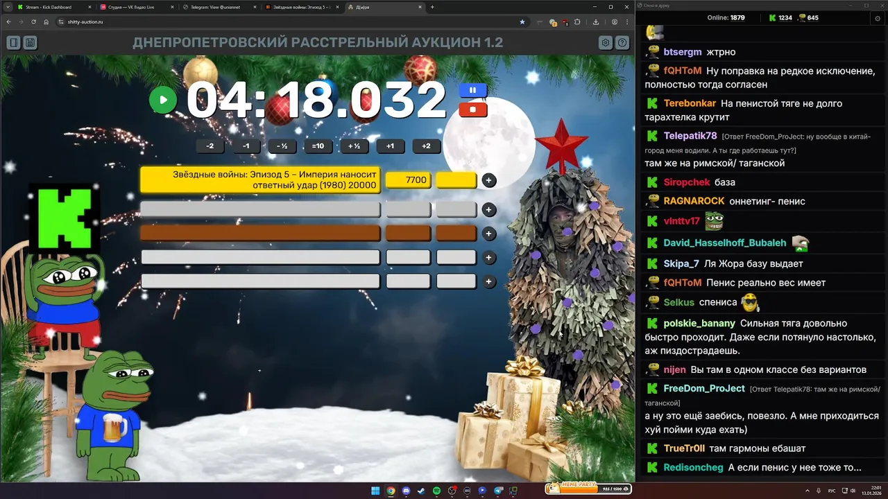Add two minutes using the +2 button
The height and width of the screenshot is (499, 888).
pyautogui.click(x=427, y=146)
